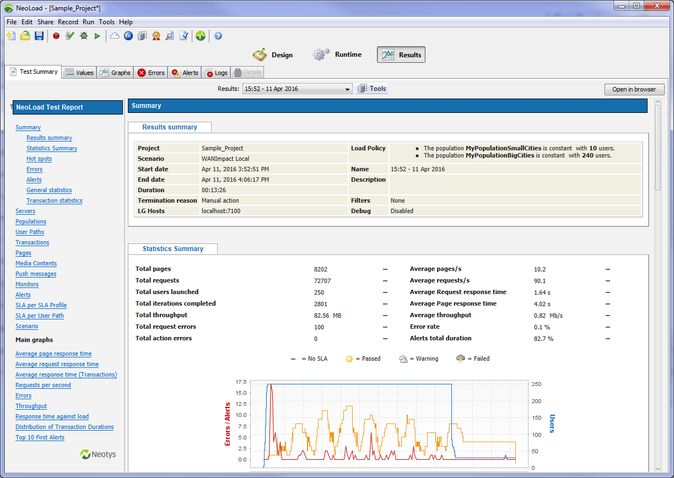Open cloud services toolbar icon

[115, 36]
